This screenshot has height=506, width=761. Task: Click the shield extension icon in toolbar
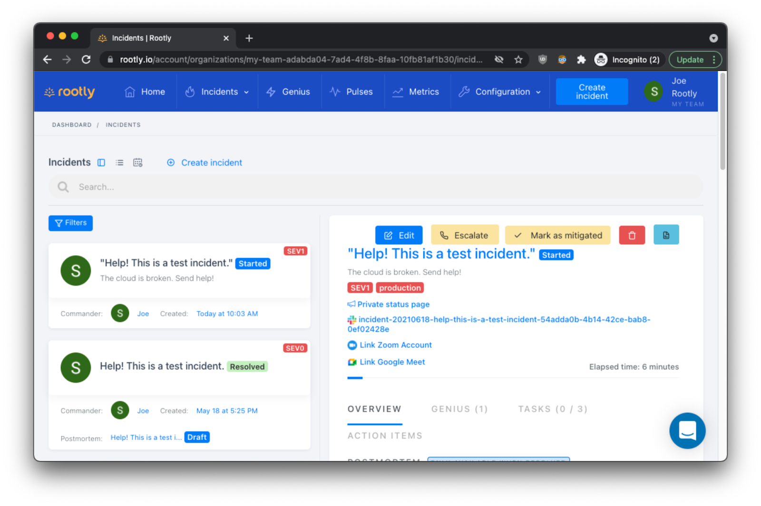click(542, 60)
